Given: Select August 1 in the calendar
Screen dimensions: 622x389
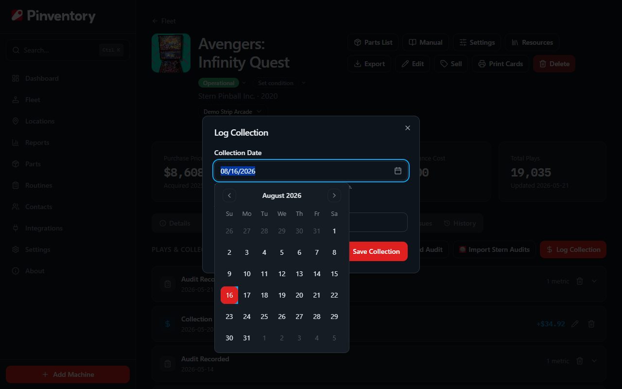Looking at the screenshot, I should [334, 231].
